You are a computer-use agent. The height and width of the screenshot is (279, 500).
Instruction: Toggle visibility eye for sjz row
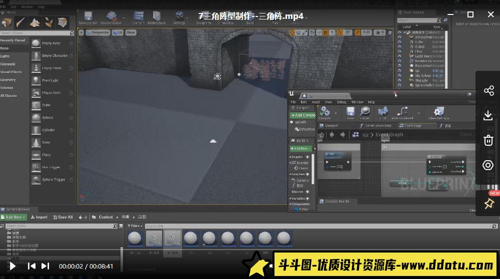(399, 71)
